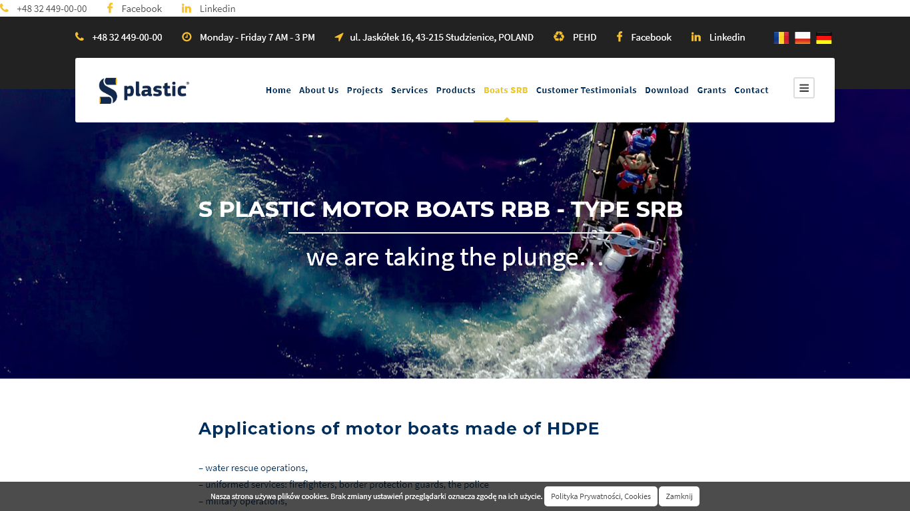Click the recycling icon next to PEHD
This screenshot has width=910, height=511.
click(x=559, y=37)
